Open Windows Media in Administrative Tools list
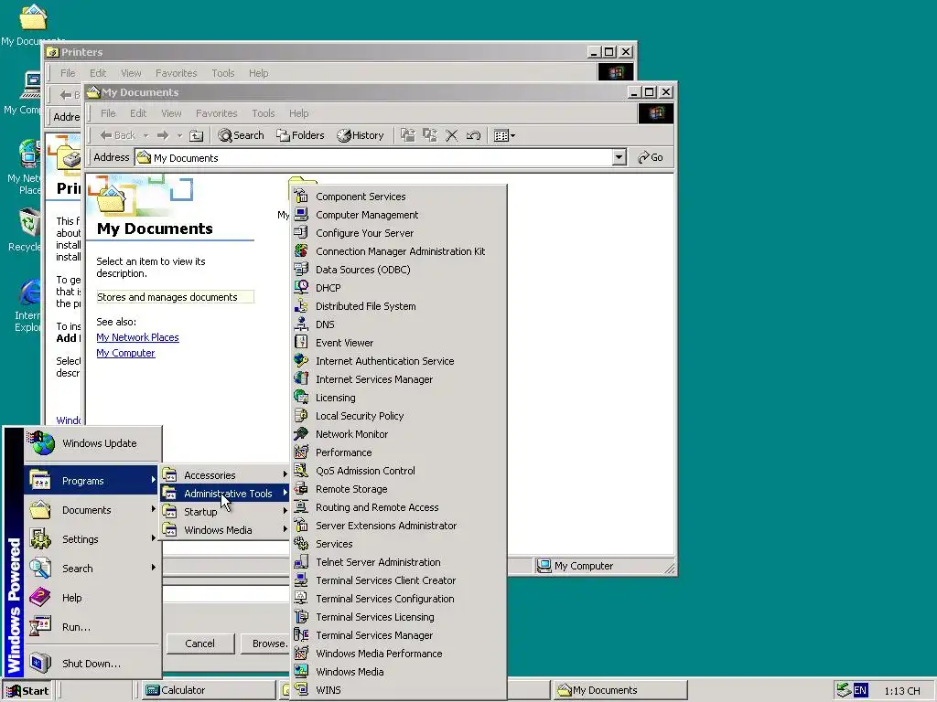The width and height of the screenshot is (937, 702). click(399, 672)
